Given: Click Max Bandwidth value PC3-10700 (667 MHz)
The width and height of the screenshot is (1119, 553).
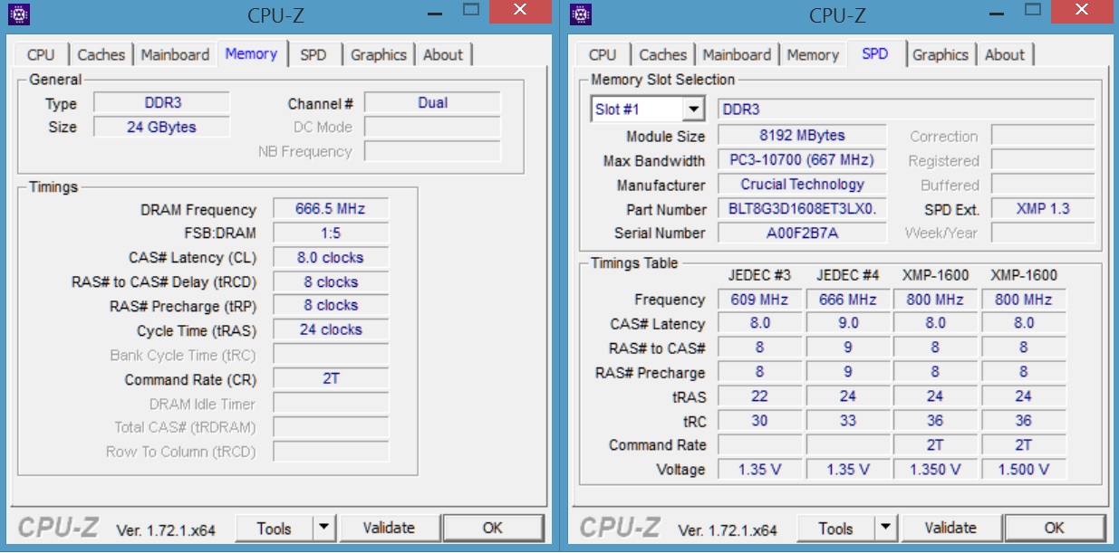Looking at the screenshot, I should click(x=802, y=160).
